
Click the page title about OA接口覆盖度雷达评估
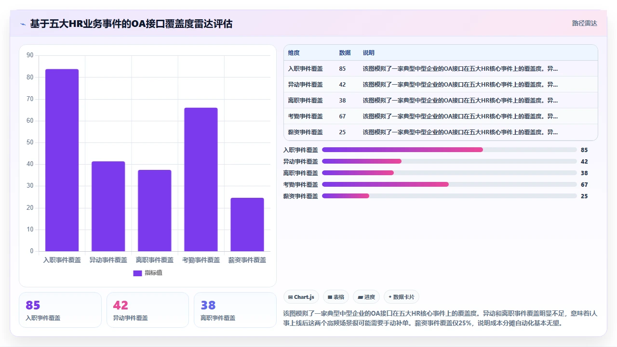coord(131,24)
